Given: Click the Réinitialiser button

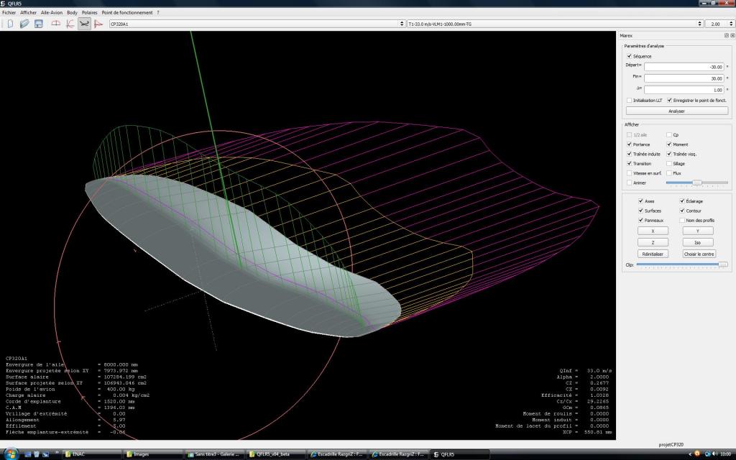Looking at the screenshot, I should [653, 254].
